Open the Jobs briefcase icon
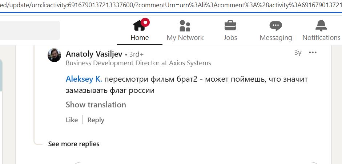The height and width of the screenshot is (164, 342). [x=230, y=25]
